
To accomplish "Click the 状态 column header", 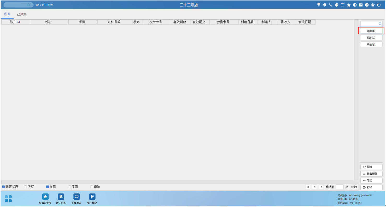I will tap(137, 22).
